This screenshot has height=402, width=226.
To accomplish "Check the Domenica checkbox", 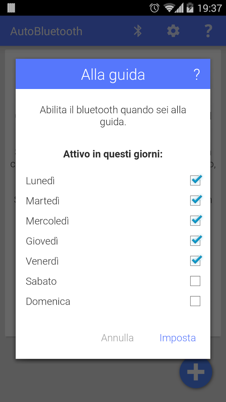I will pyautogui.click(x=195, y=301).
